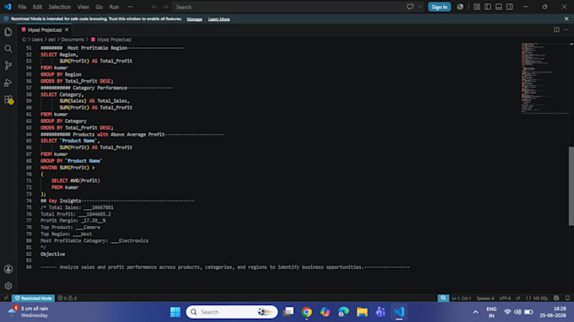The height and width of the screenshot is (322, 574).
Task: Change the MS SQL language mode
Action: 541,298
